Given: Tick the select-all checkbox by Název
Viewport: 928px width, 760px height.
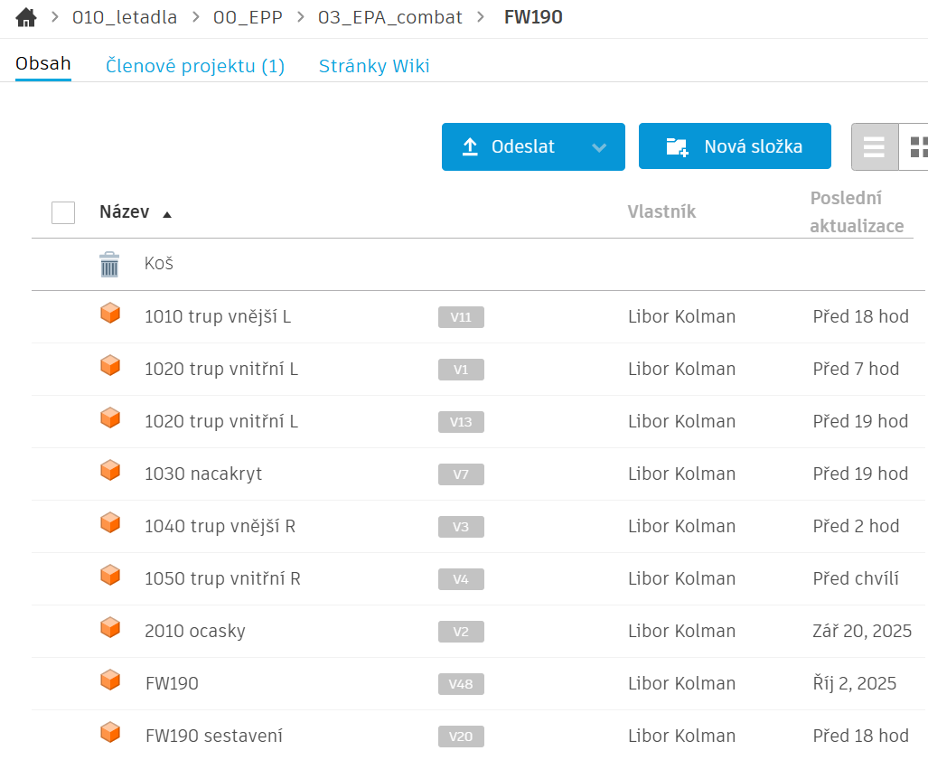Looking at the screenshot, I should [63, 212].
